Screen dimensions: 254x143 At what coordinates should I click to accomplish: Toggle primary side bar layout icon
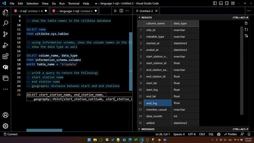click(215, 3)
